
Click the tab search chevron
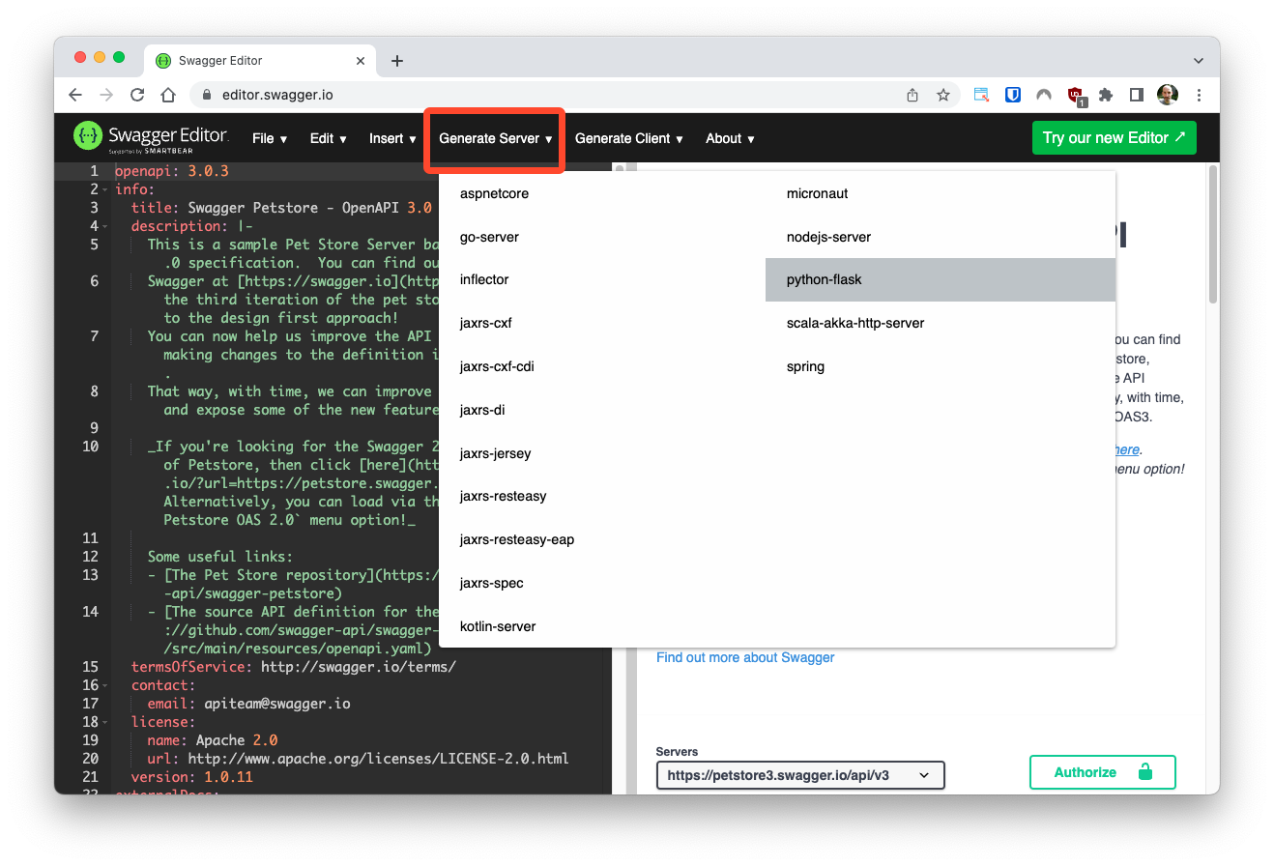[1199, 60]
